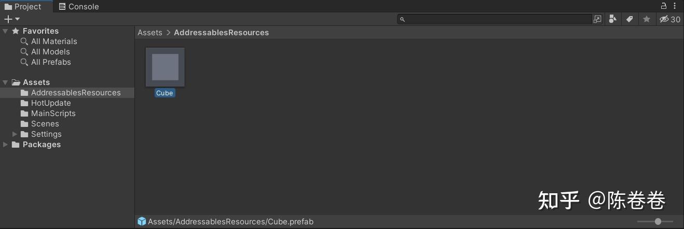Screen dimensions: 684x229
Task: Click the icon size slider
Action: (x=657, y=222)
